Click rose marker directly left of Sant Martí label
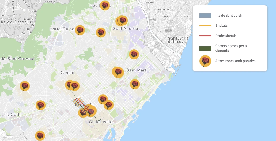Viewport: 276px width, 141px height. [x=118, y=72]
